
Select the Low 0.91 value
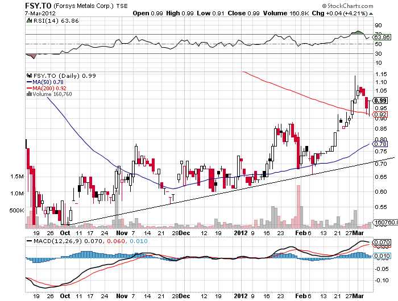point(210,13)
